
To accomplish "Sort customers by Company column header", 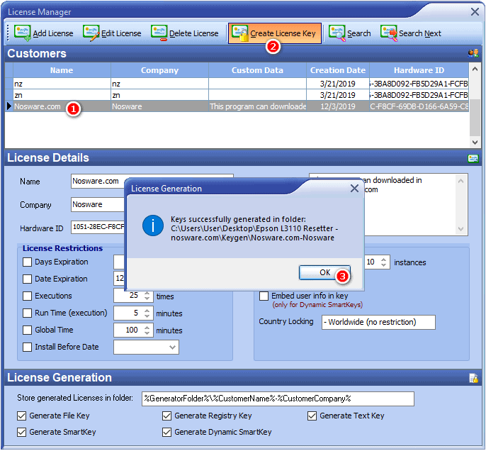I will point(159,70).
